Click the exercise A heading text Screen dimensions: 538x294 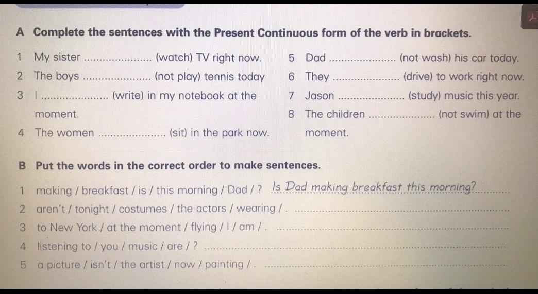coord(253,33)
